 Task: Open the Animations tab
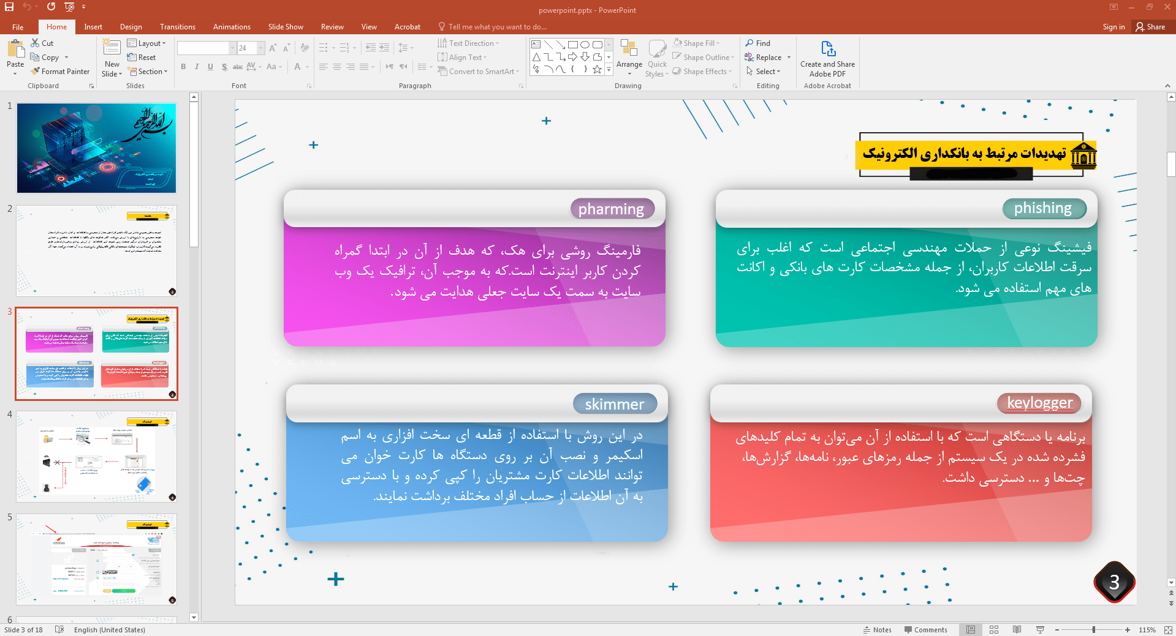coord(232,27)
